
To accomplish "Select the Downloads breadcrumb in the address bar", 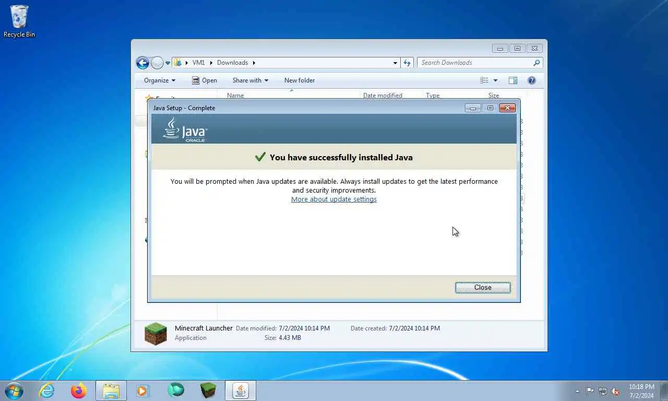I will [x=232, y=63].
